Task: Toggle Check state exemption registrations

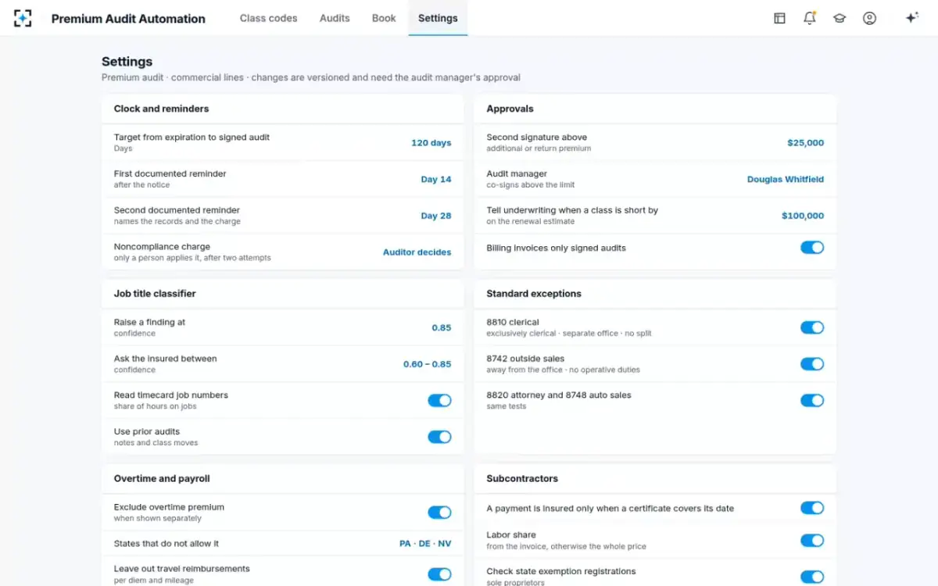Action: point(812,577)
